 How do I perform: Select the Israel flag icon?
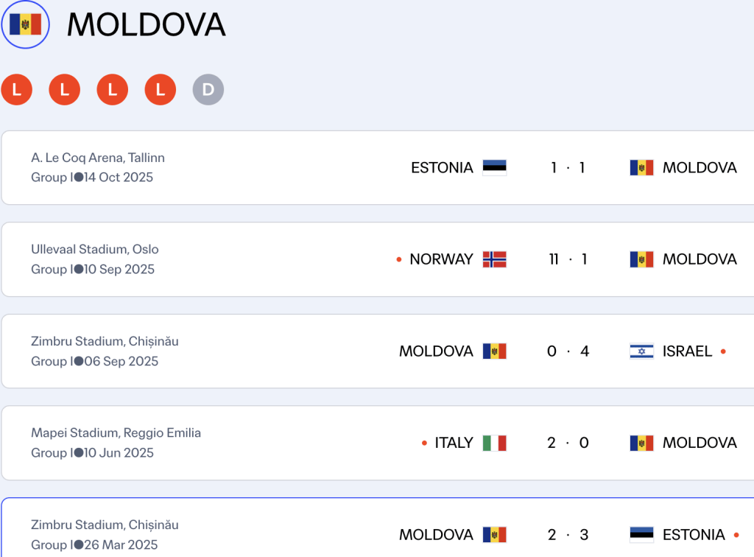coord(643,351)
